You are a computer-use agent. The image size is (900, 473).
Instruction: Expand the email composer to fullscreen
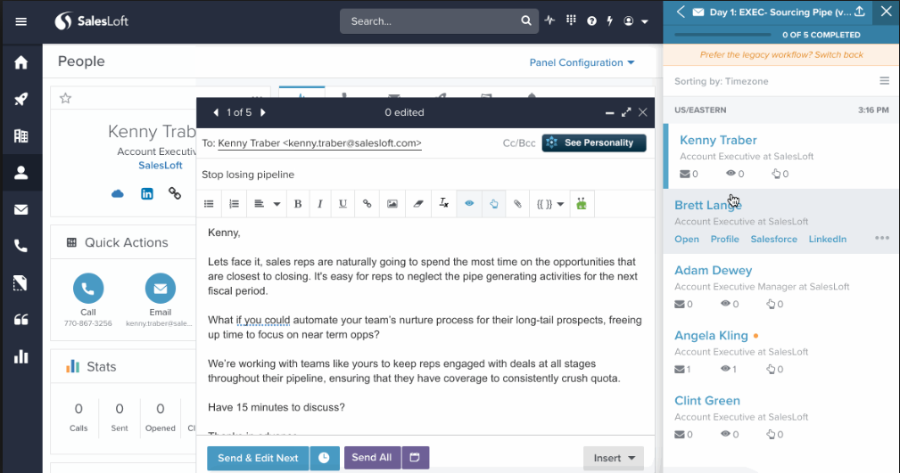tap(626, 112)
